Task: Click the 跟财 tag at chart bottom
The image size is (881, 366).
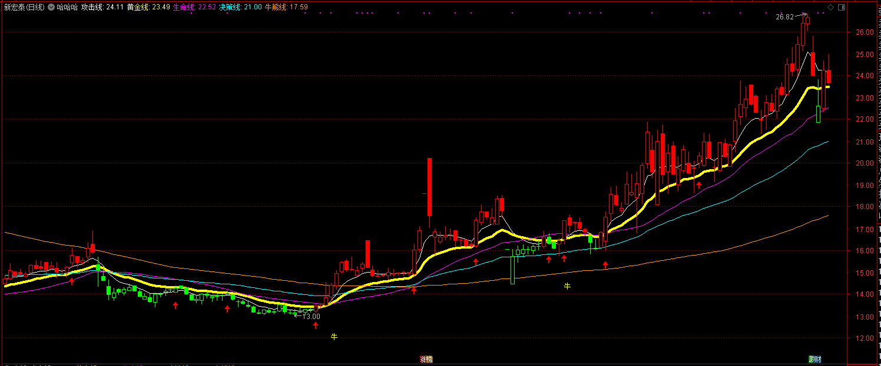Action: pos(815,359)
